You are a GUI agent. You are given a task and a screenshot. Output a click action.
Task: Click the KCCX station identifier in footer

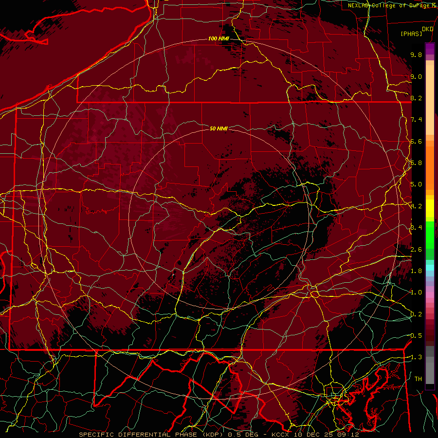280,435
